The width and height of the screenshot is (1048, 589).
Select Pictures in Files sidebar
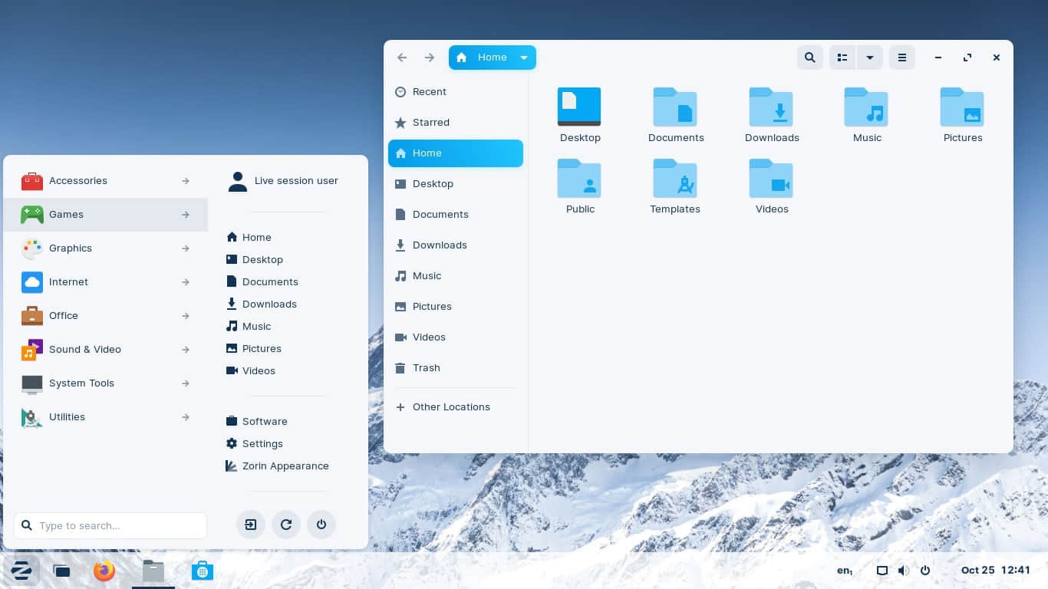(456, 307)
